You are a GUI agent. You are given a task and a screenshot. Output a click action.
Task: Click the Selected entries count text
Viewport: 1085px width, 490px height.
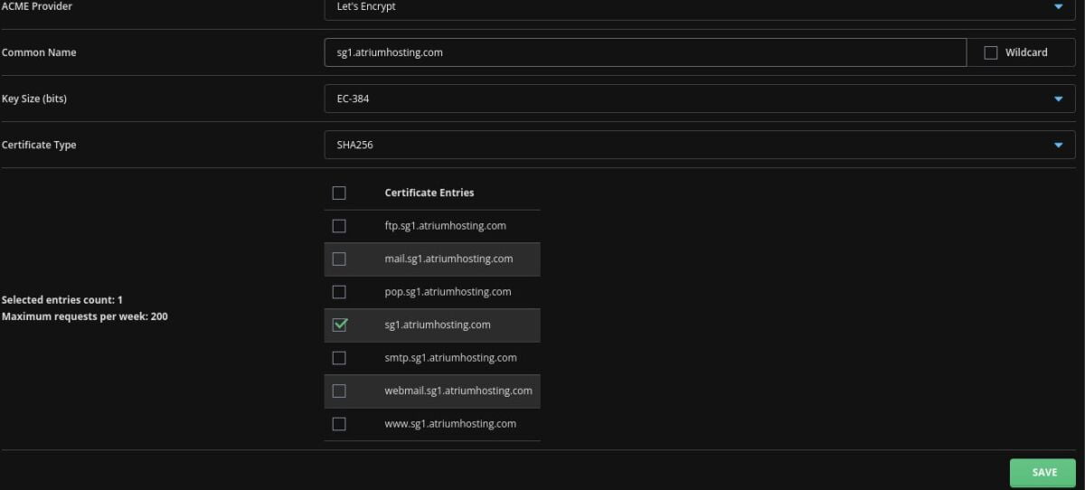(62, 300)
